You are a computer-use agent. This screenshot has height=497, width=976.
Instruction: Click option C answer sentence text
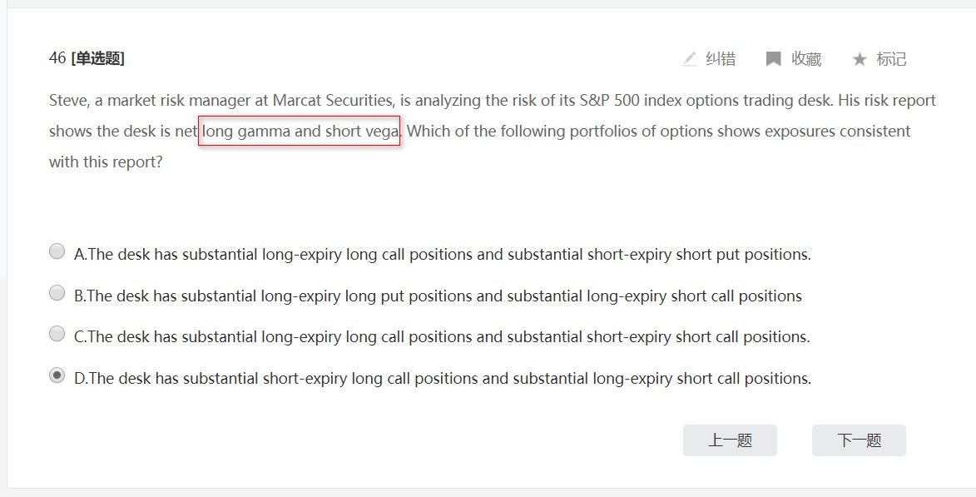(x=442, y=336)
